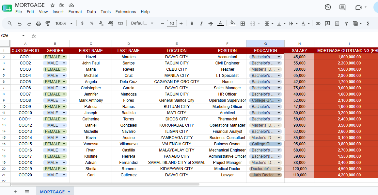378x195 pixels.
Task: Print the spreadsheet
Action: (x=38, y=24)
